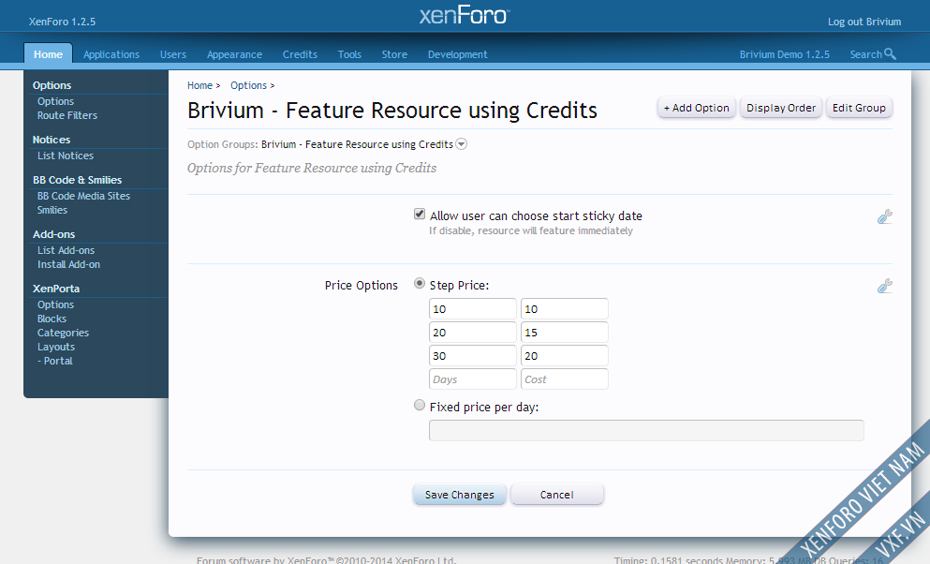This screenshot has height=564, width=930.
Task: Click the cost field in the 30-day row
Action: pyautogui.click(x=565, y=356)
